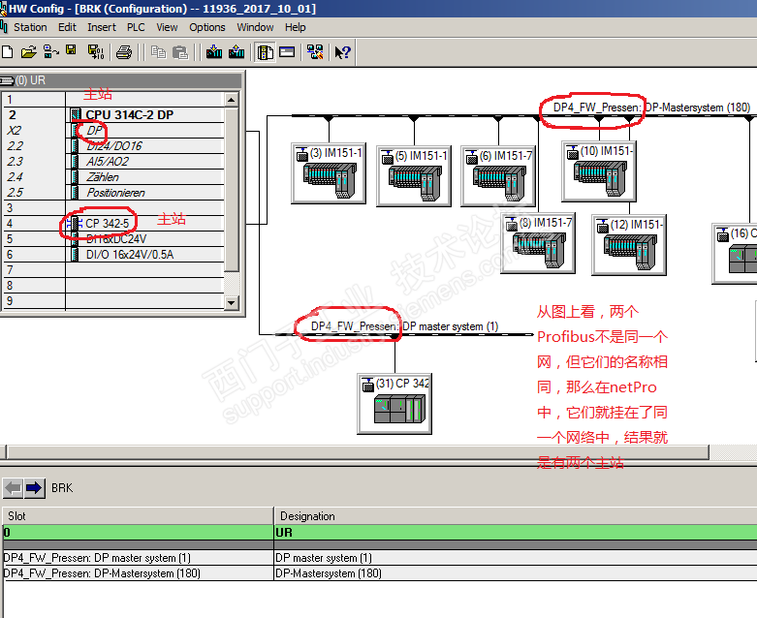
Task: Open the Configure Network icon
Action: point(315,52)
